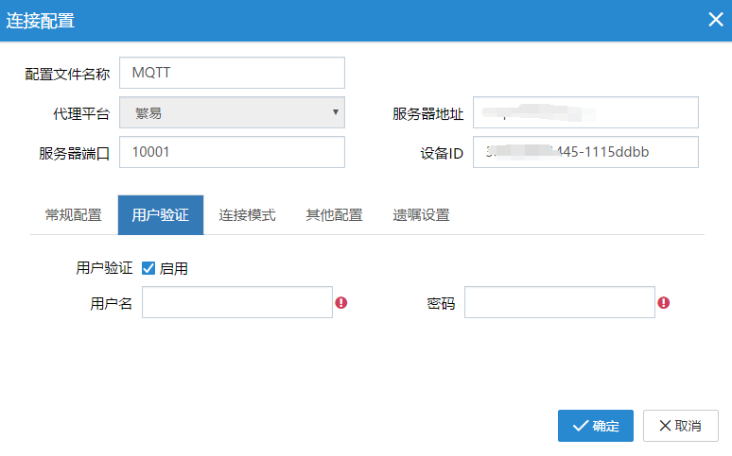Click the empty 密码 input box
The height and width of the screenshot is (456, 732).
(x=559, y=303)
